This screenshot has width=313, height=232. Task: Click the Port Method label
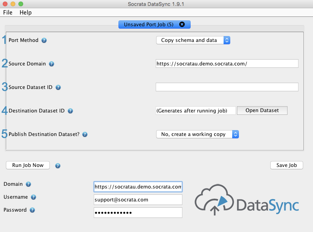pyautogui.click(x=24, y=40)
